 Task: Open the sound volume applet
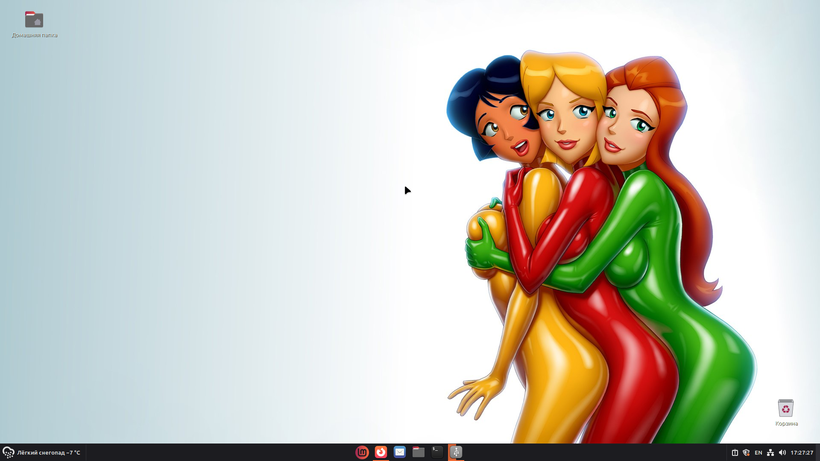[x=782, y=452]
